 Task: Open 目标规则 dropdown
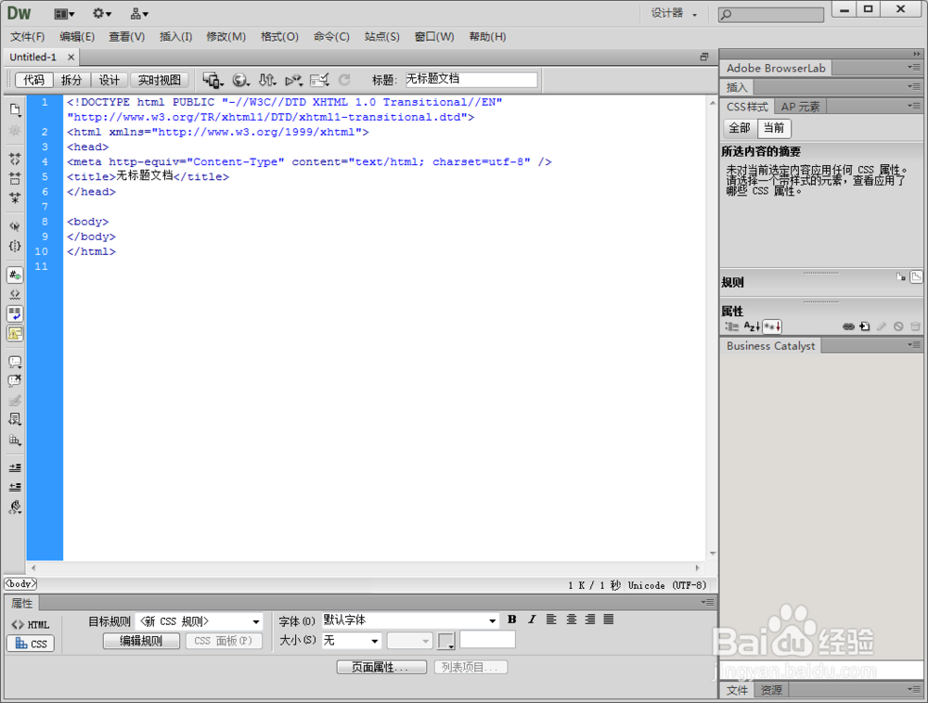[x=199, y=621]
